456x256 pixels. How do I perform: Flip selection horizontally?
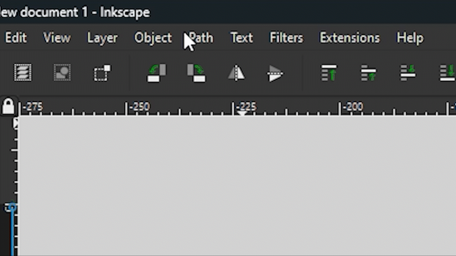point(236,73)
